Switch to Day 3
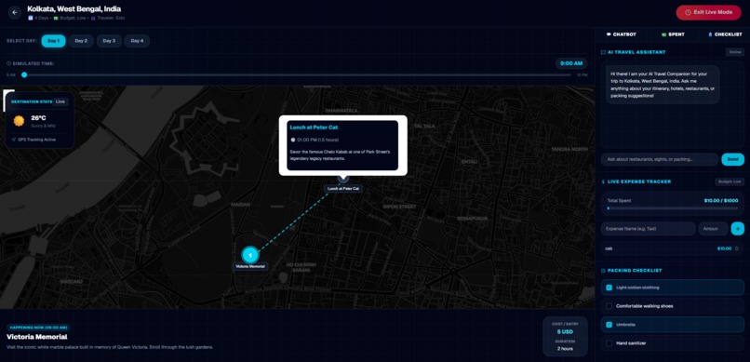Screen dimensions: 750x362 click(109, 41)
